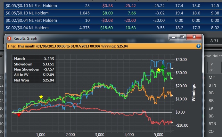Click the 8.31 value beside graph window
The width and height of the screenshot is (222, 137).
[214, 41]
